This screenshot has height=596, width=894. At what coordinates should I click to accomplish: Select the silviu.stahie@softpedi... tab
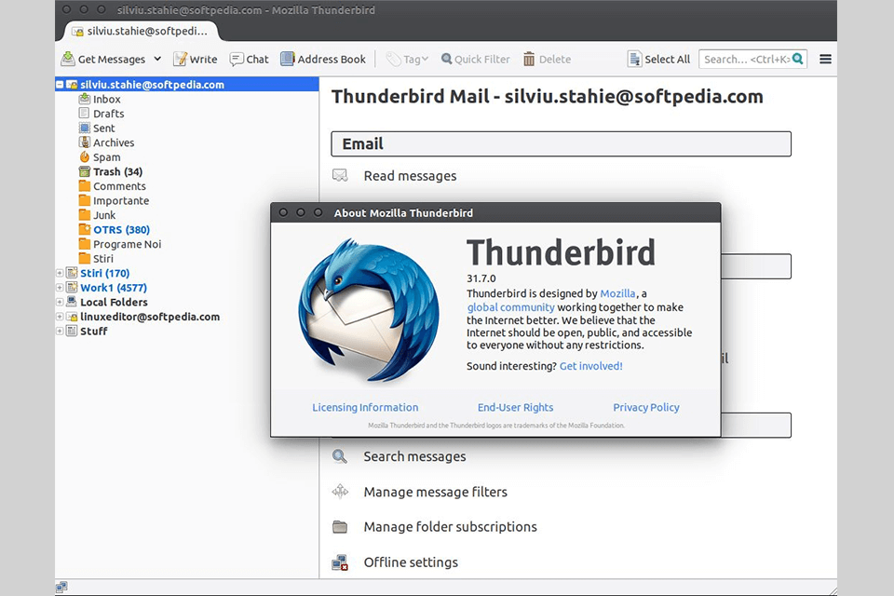tap(141, 31)
